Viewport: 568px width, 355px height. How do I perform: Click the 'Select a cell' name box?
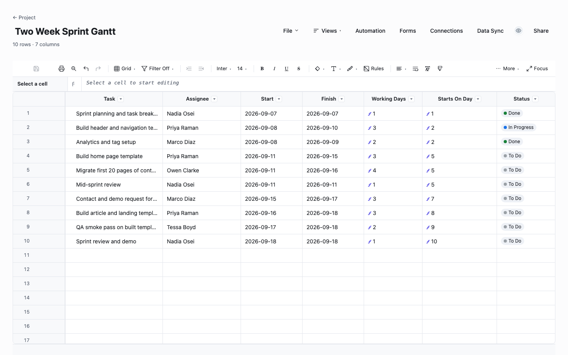pos(40,84)
